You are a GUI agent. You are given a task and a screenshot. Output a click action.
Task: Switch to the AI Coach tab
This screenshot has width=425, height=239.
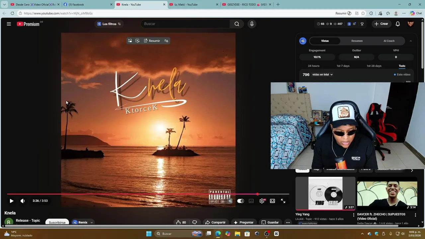click(x=389, y=41)
